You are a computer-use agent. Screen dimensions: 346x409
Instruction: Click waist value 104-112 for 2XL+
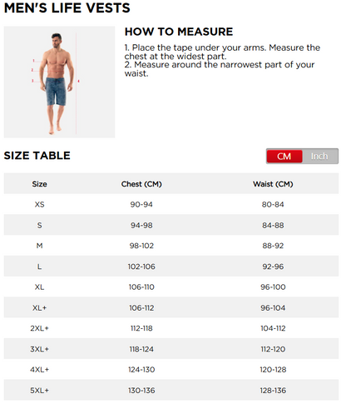click(273, 328)
